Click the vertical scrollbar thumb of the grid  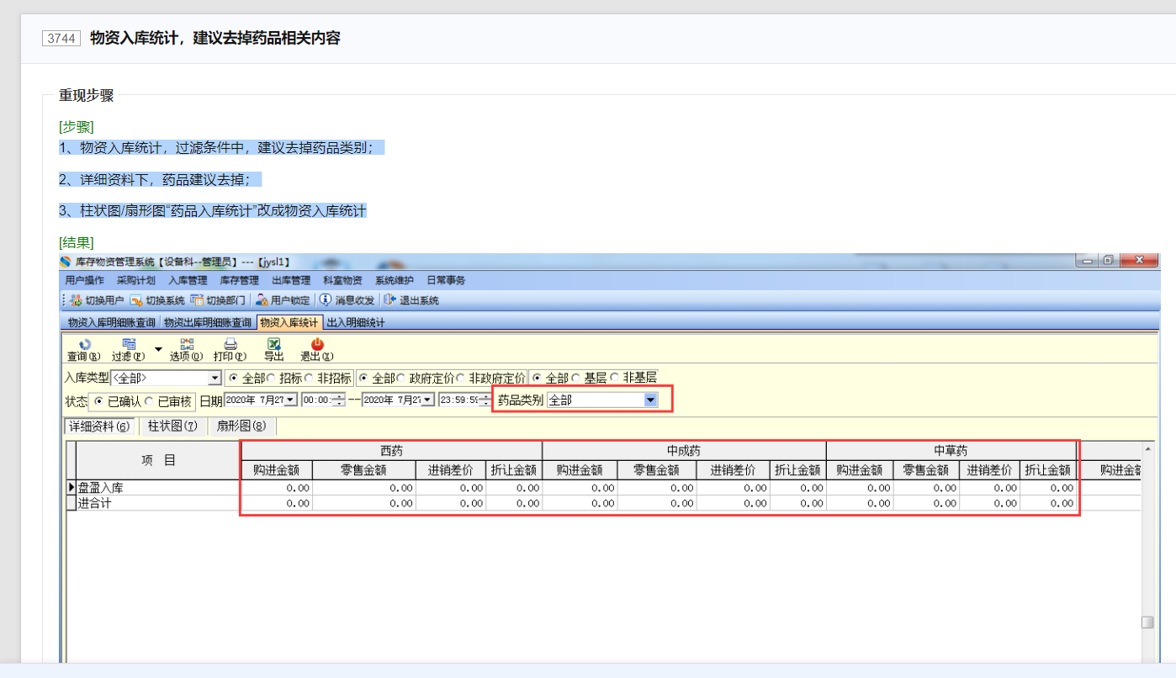coord(1147,622)
